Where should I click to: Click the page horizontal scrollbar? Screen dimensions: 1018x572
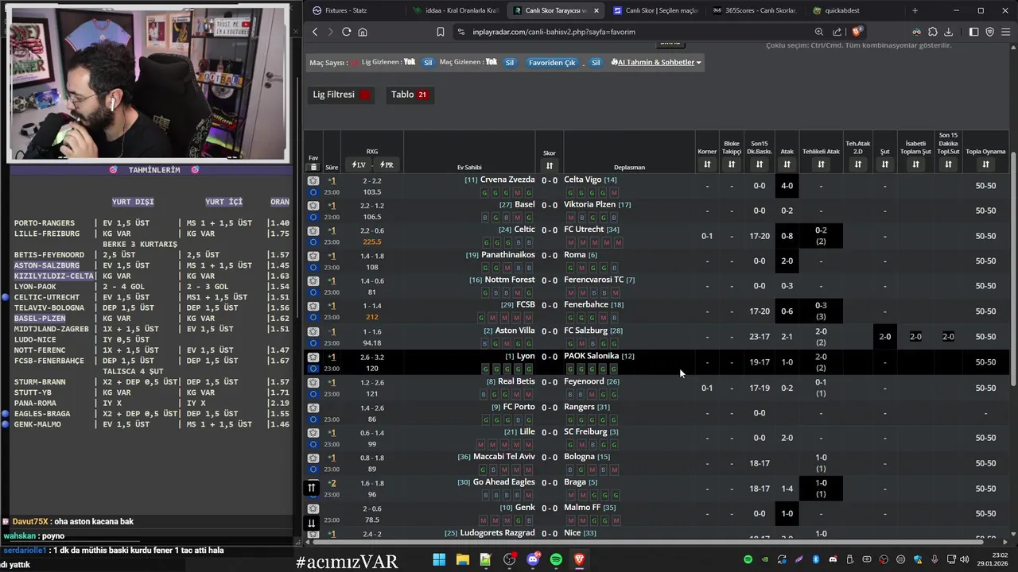point(648,543)
